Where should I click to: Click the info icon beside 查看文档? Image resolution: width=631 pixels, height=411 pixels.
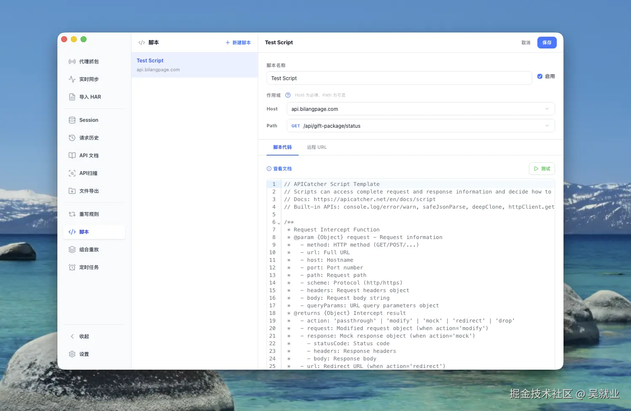[x=269, y=169]
